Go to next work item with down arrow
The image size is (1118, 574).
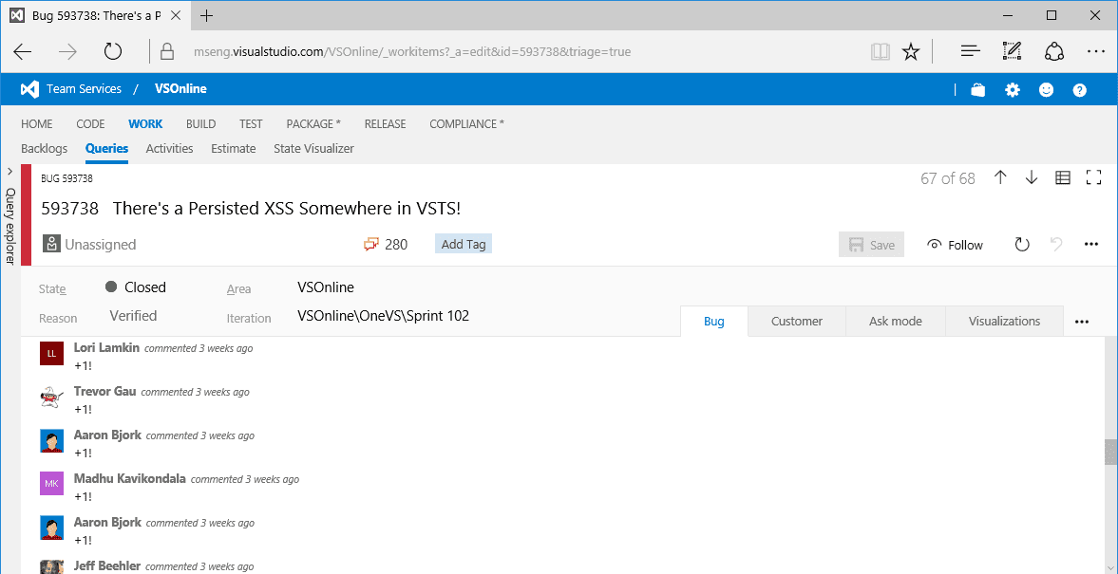click(x=1031, y=178)
